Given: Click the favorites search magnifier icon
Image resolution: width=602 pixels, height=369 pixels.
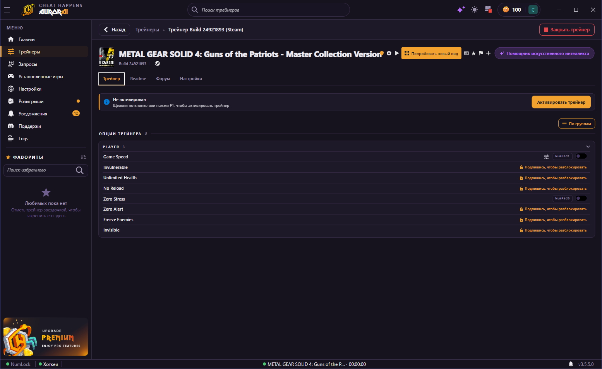Looking at the screenshot, I should pos(80,170).
